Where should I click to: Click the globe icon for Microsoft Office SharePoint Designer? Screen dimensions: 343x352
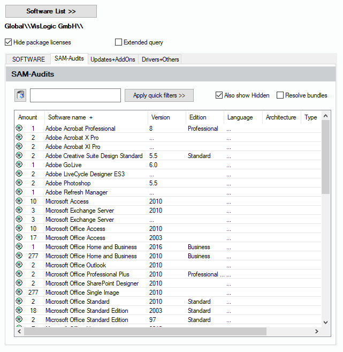pyautogui.click(x=19, y=283)
